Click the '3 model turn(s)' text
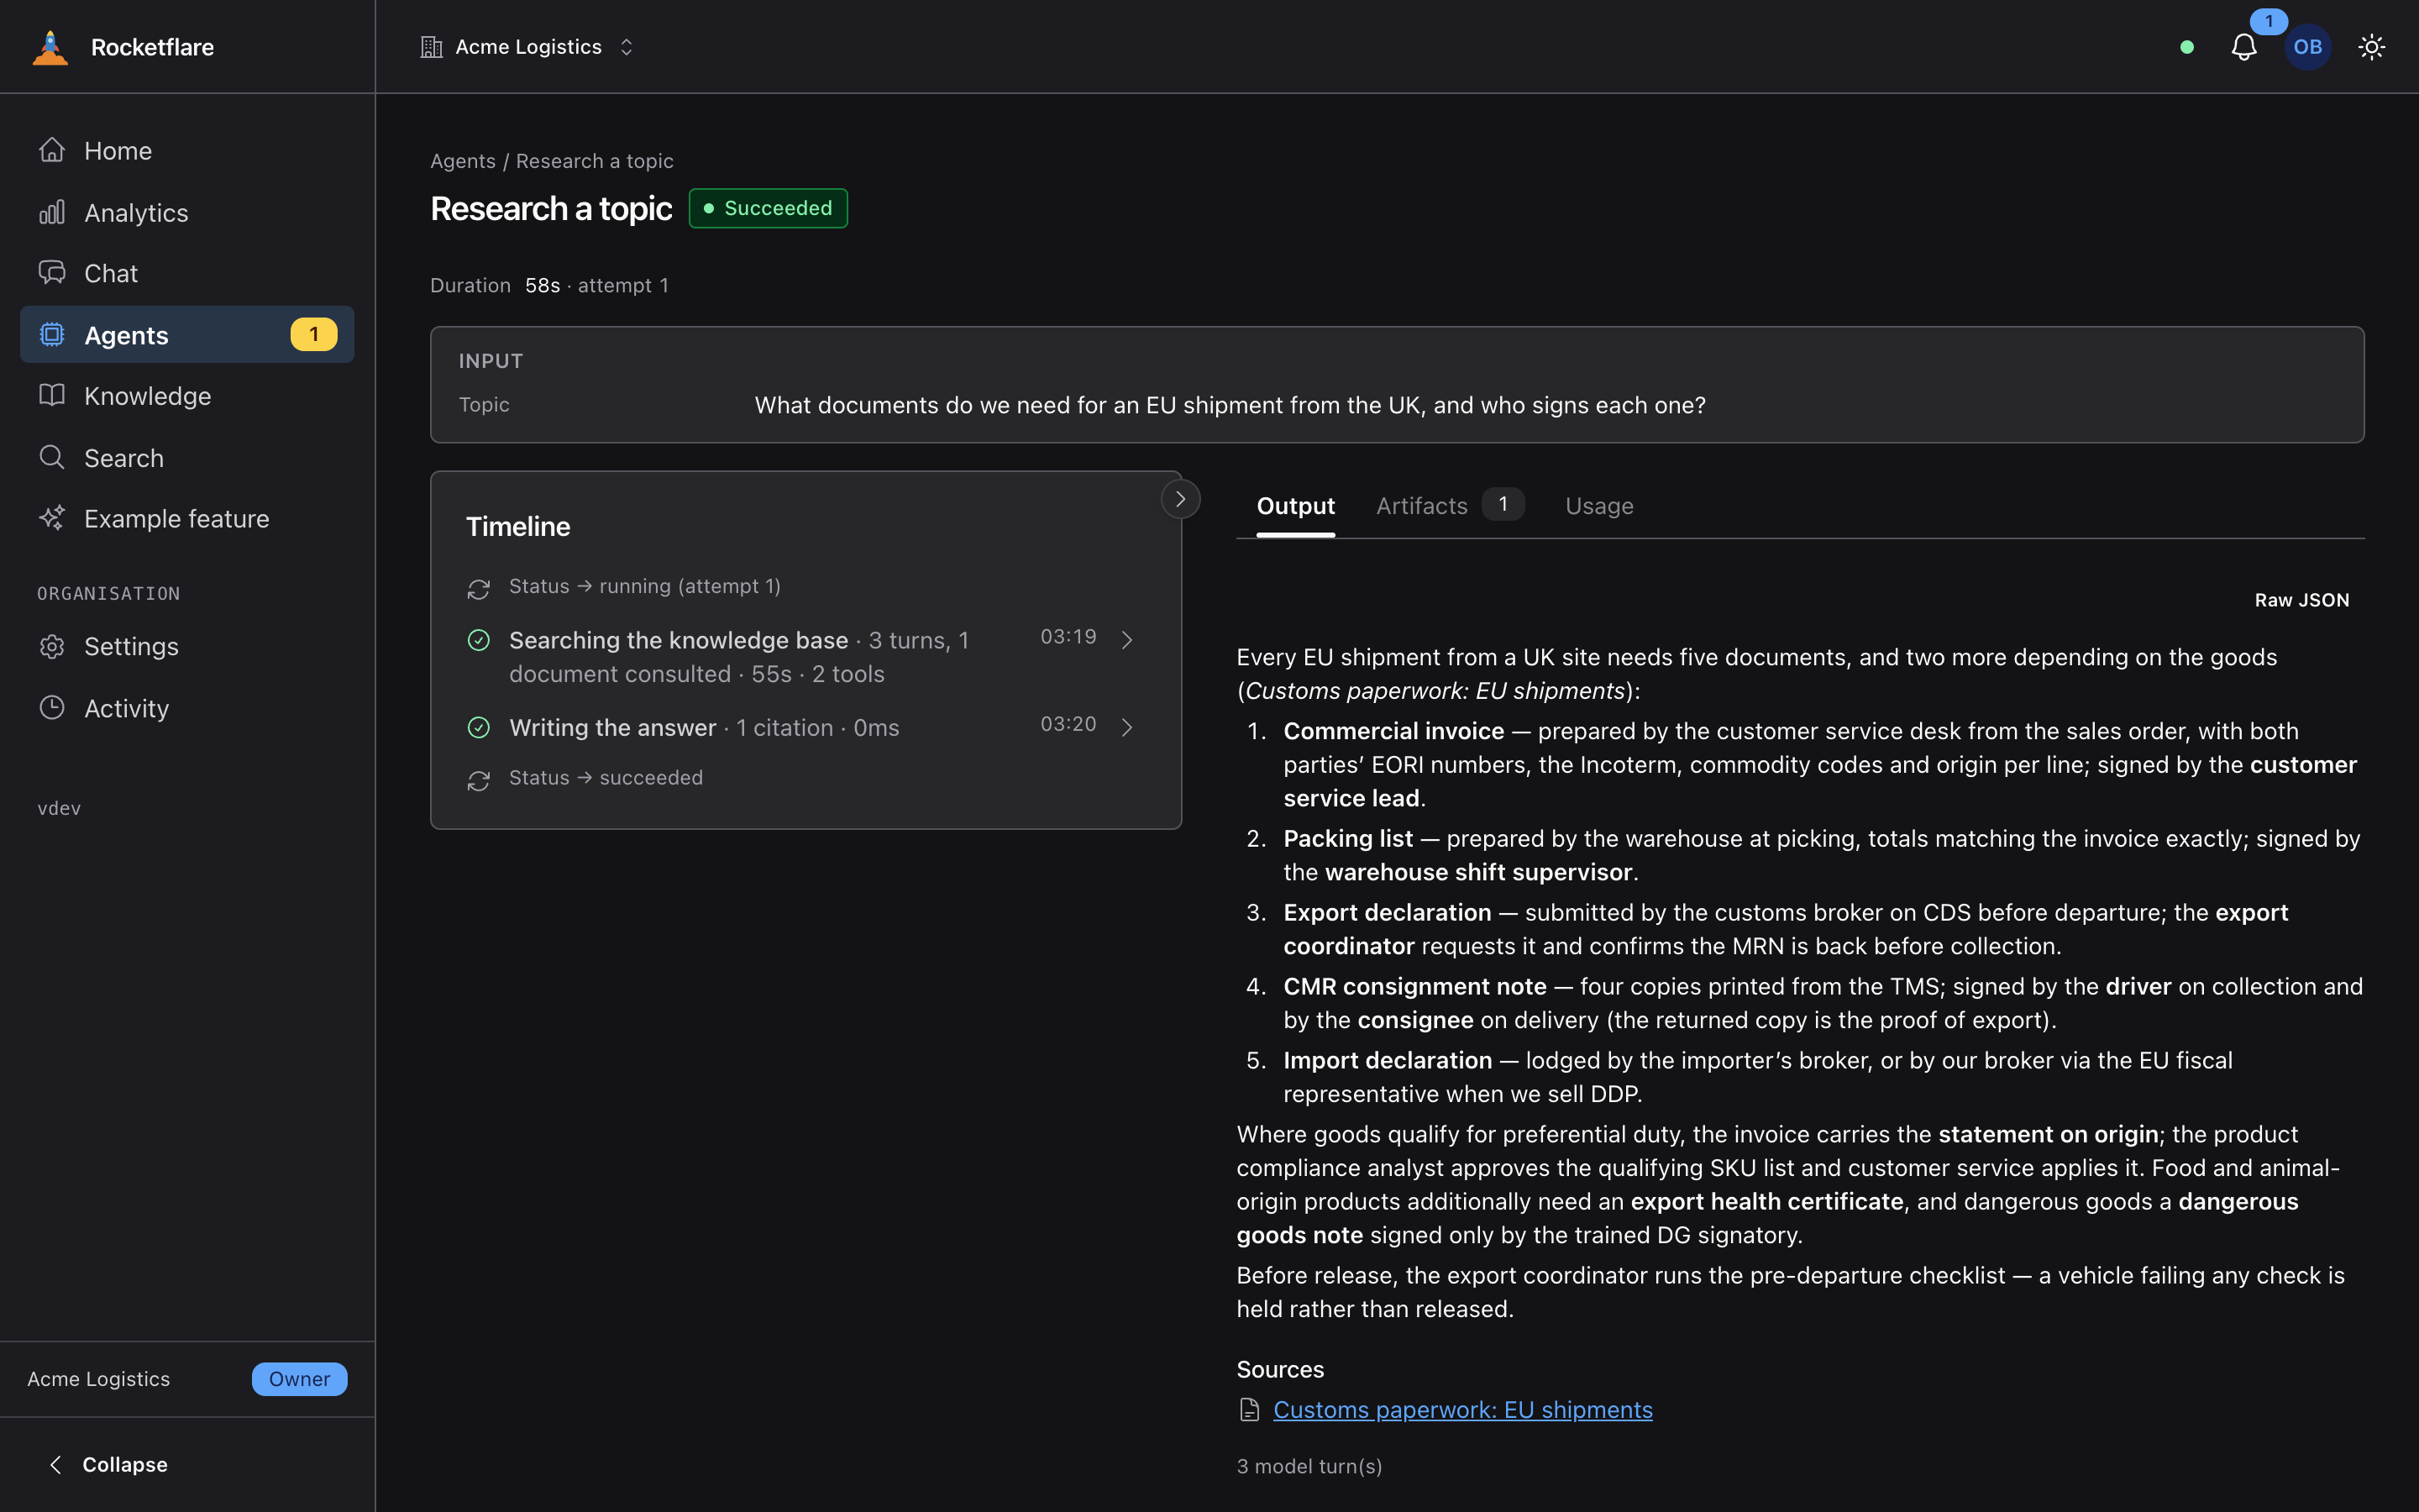The height and width of the screenshot is (1512, 2419). (1309, 1466)
